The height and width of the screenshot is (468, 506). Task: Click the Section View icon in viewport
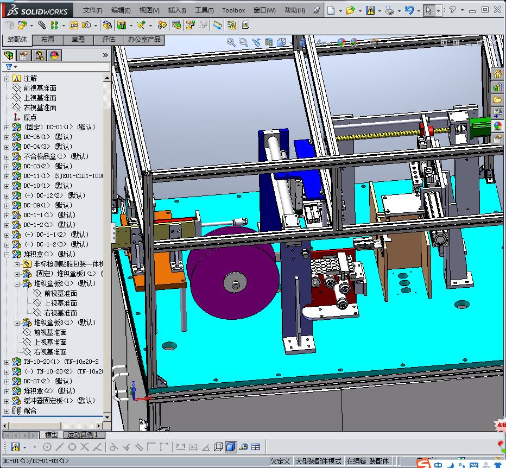(x=269, y=42)
